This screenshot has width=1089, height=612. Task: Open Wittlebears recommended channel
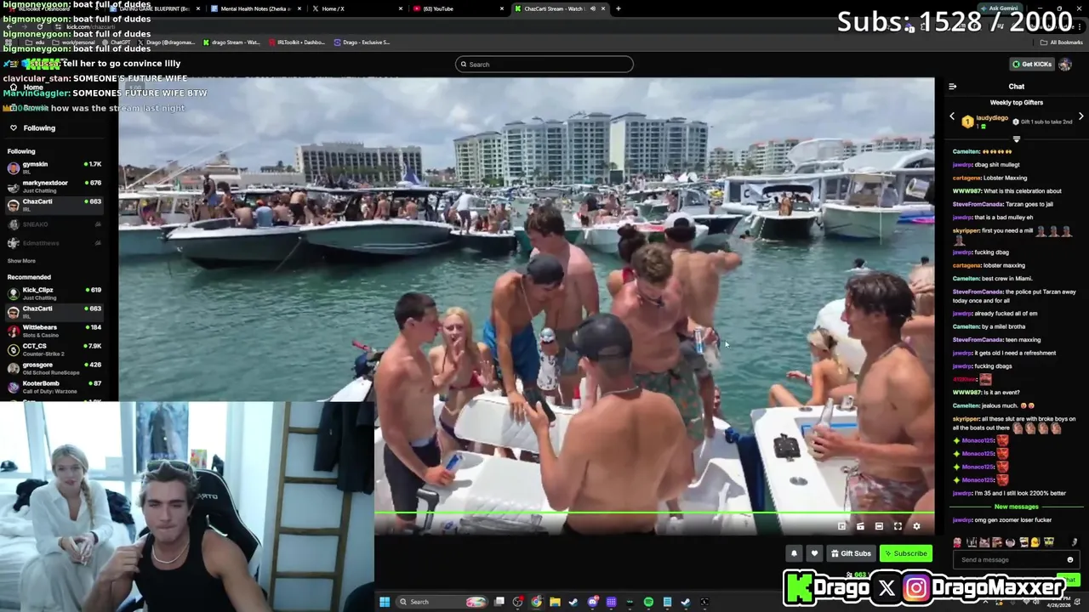click(x=54, y=331)
